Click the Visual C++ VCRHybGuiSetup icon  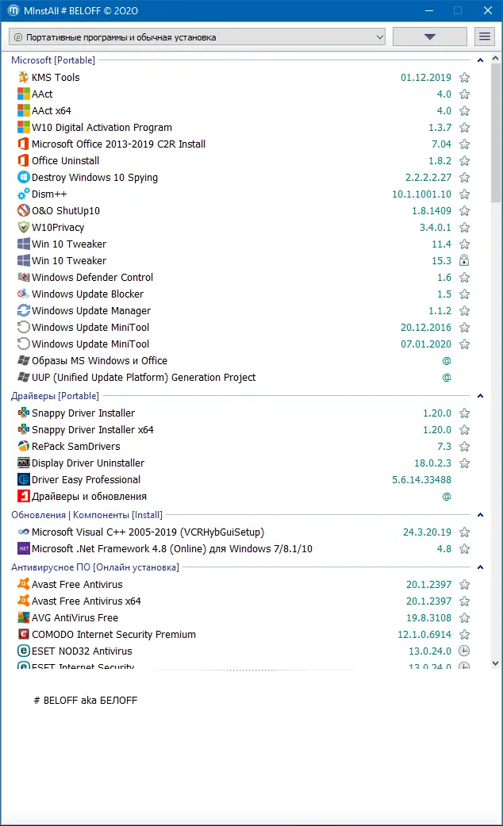24,532
